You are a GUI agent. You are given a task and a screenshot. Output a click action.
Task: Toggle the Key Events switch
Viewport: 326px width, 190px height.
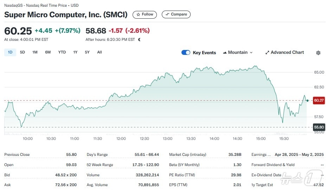point(186,52)
